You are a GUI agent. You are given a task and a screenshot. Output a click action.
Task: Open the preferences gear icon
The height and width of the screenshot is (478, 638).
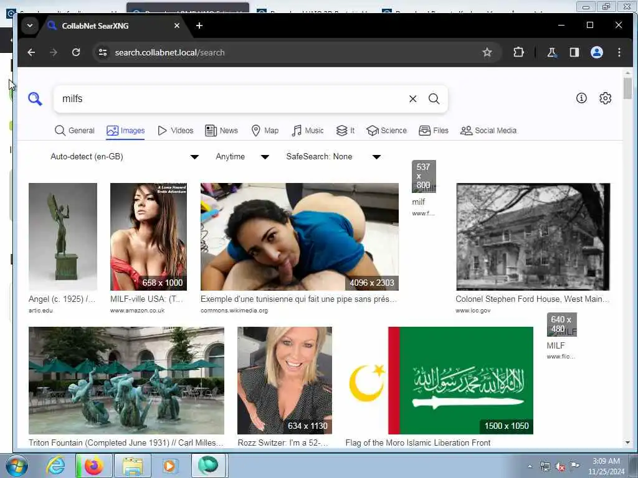(605, 98)
